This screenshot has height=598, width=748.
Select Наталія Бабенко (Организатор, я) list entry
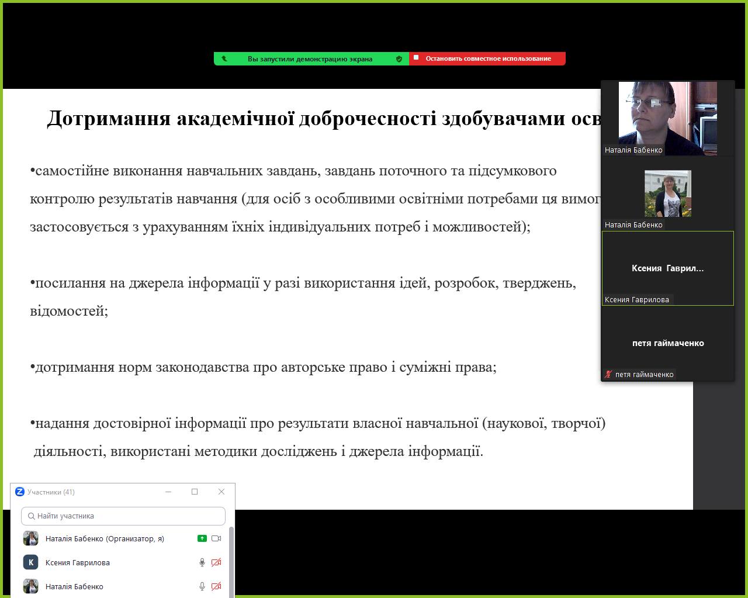click(105, 538)
